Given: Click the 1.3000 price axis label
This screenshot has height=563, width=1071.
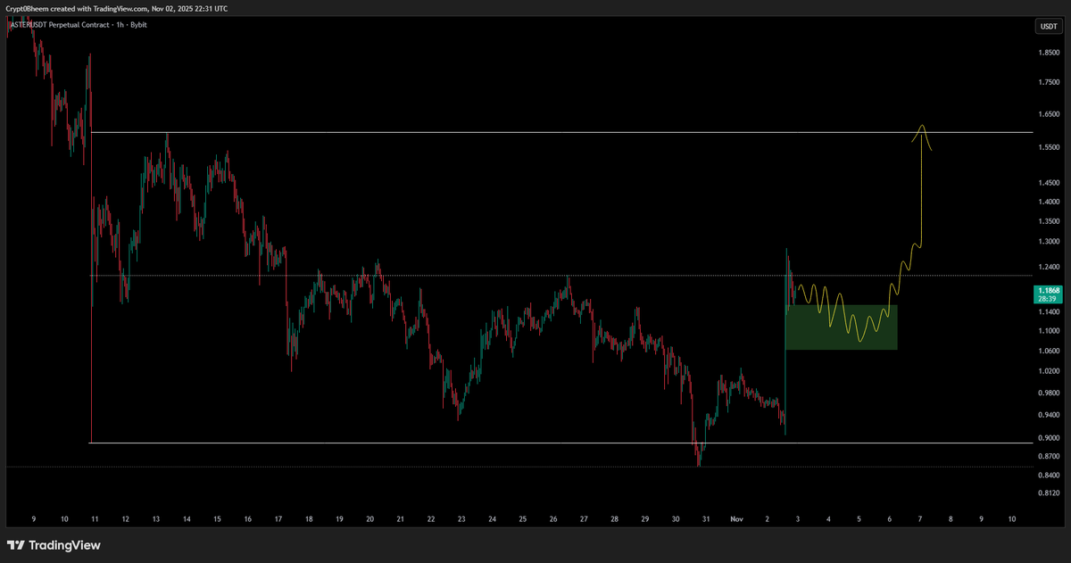Looking at the screenshot, I should pos(1049,242).
